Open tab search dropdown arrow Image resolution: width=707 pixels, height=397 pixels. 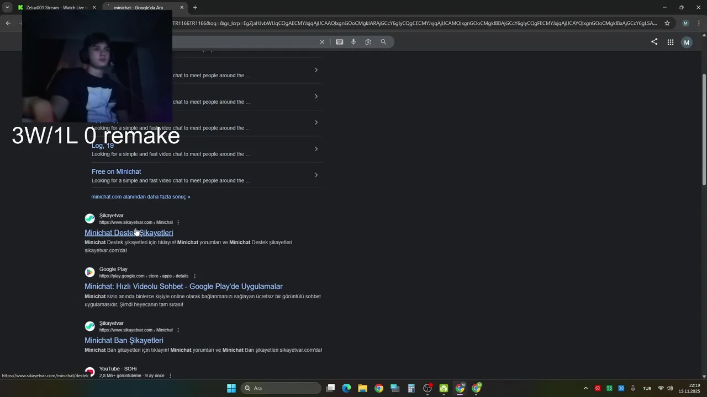(x=7, y=7)
